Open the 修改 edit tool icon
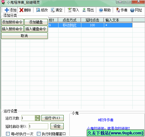Viewport: 145px width, 137px height. click(x=38, y=10)
